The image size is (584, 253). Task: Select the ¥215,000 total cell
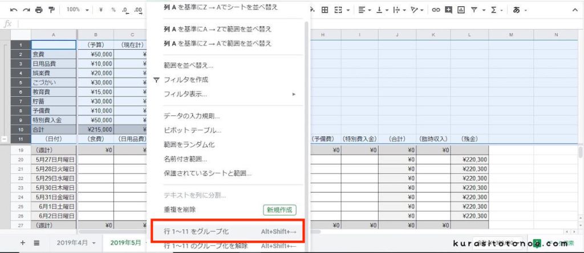(x=95, y=130)
